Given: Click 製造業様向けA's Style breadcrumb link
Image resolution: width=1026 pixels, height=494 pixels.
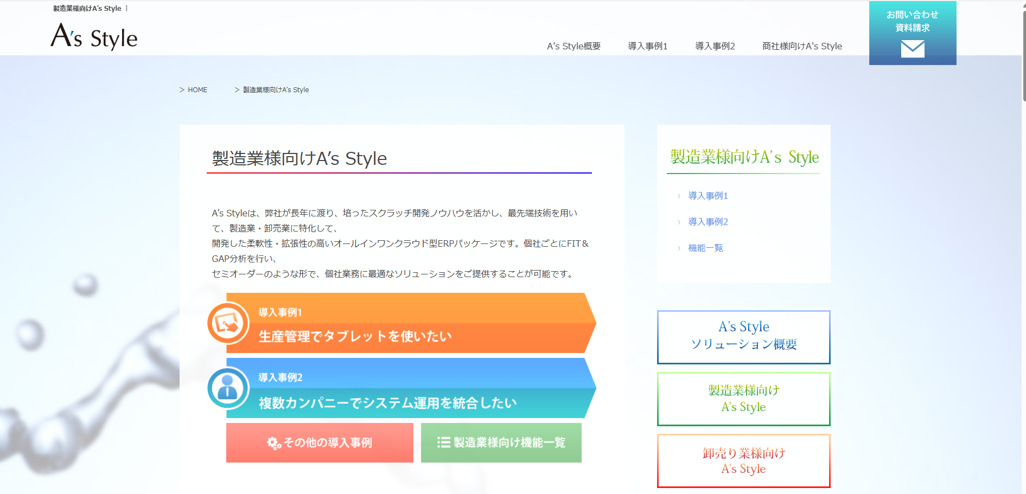Looking at the screenshot, I should click(276, 90).
